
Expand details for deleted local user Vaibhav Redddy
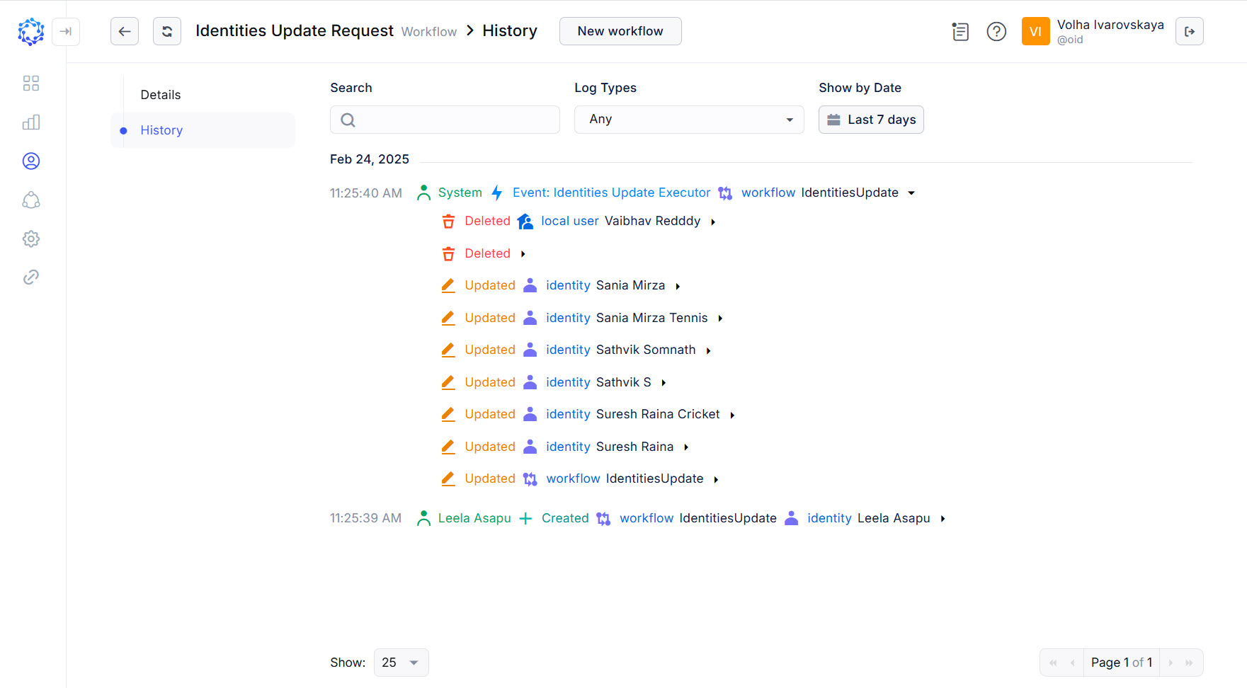pos(713,222)
